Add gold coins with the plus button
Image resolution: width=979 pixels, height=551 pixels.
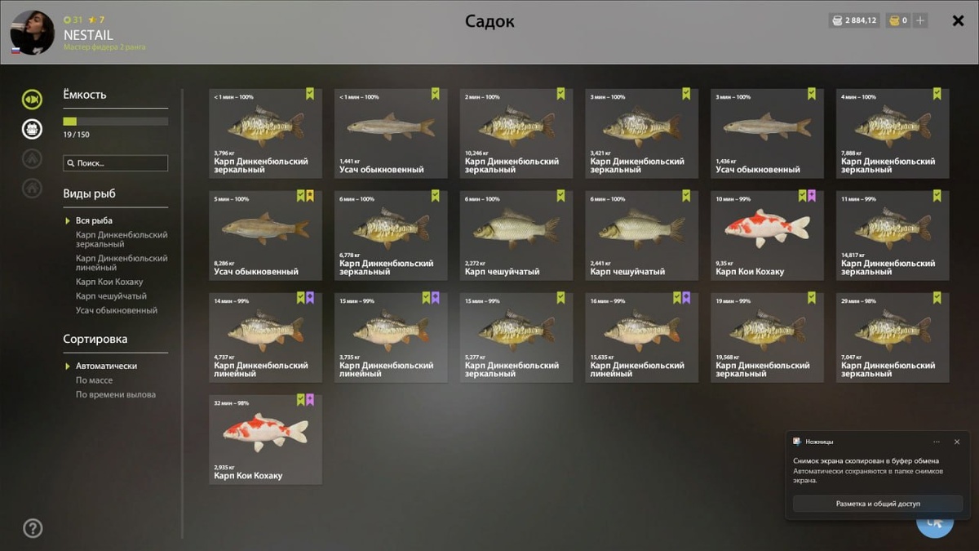pos(920,20)
